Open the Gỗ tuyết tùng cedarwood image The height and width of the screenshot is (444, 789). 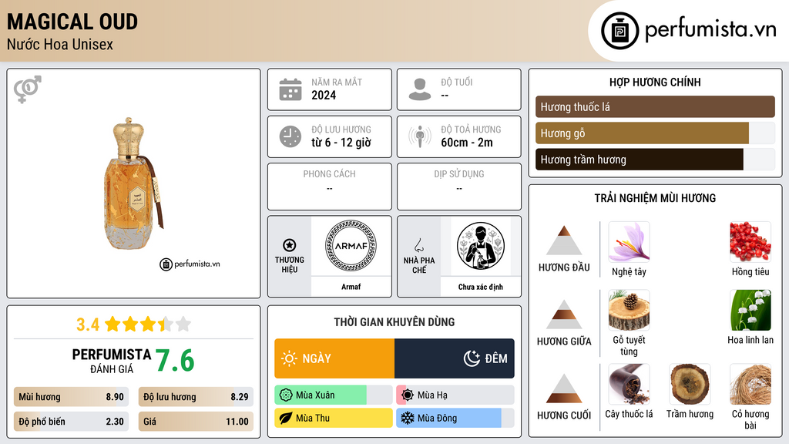[629, 310]
